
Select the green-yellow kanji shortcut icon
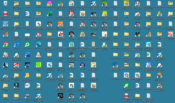click(38, 65)
